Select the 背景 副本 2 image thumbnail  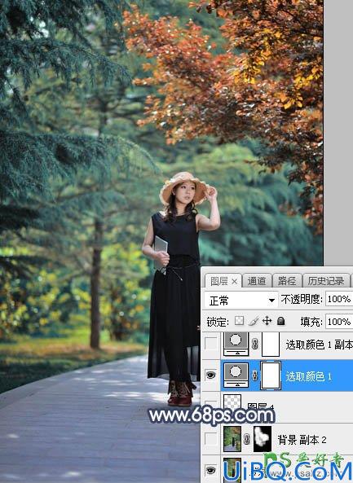click(232, 439)
